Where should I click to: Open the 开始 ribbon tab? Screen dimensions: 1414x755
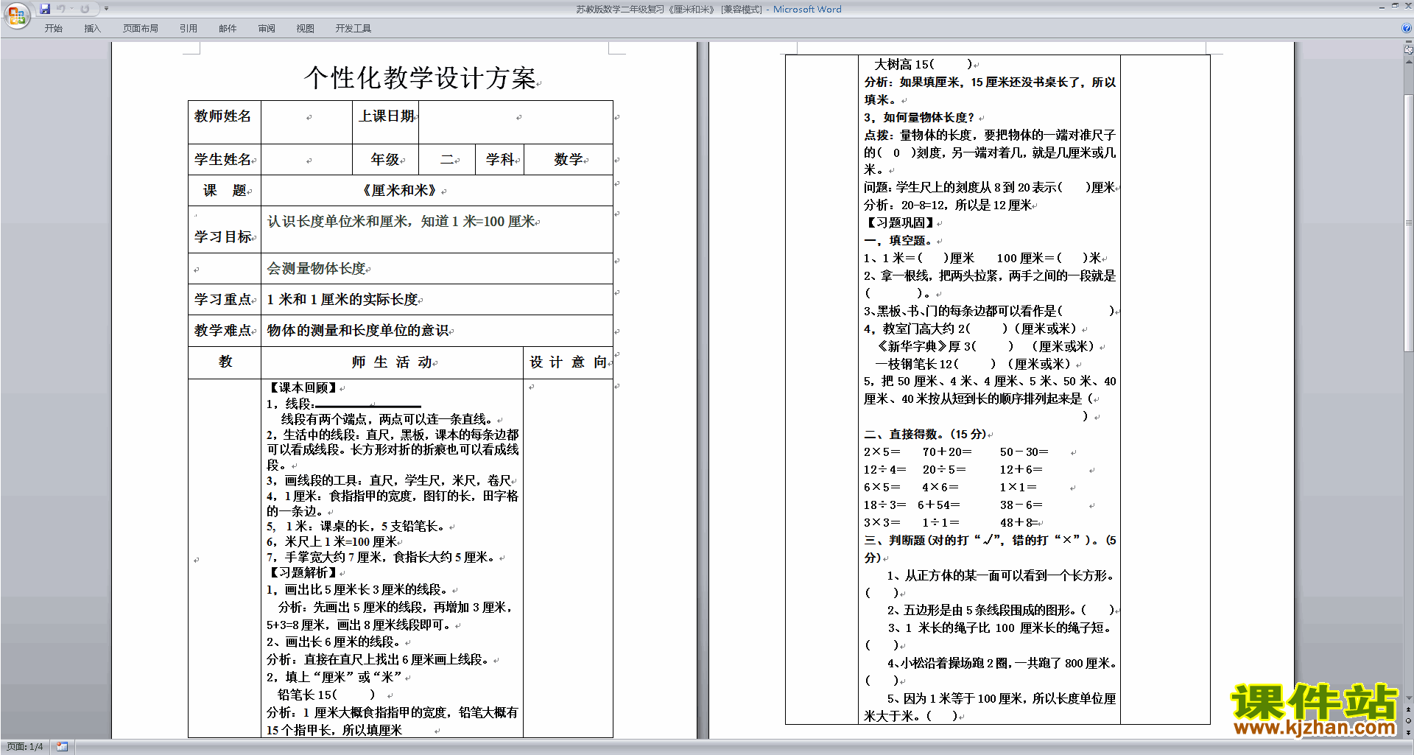tap(53, 29)
